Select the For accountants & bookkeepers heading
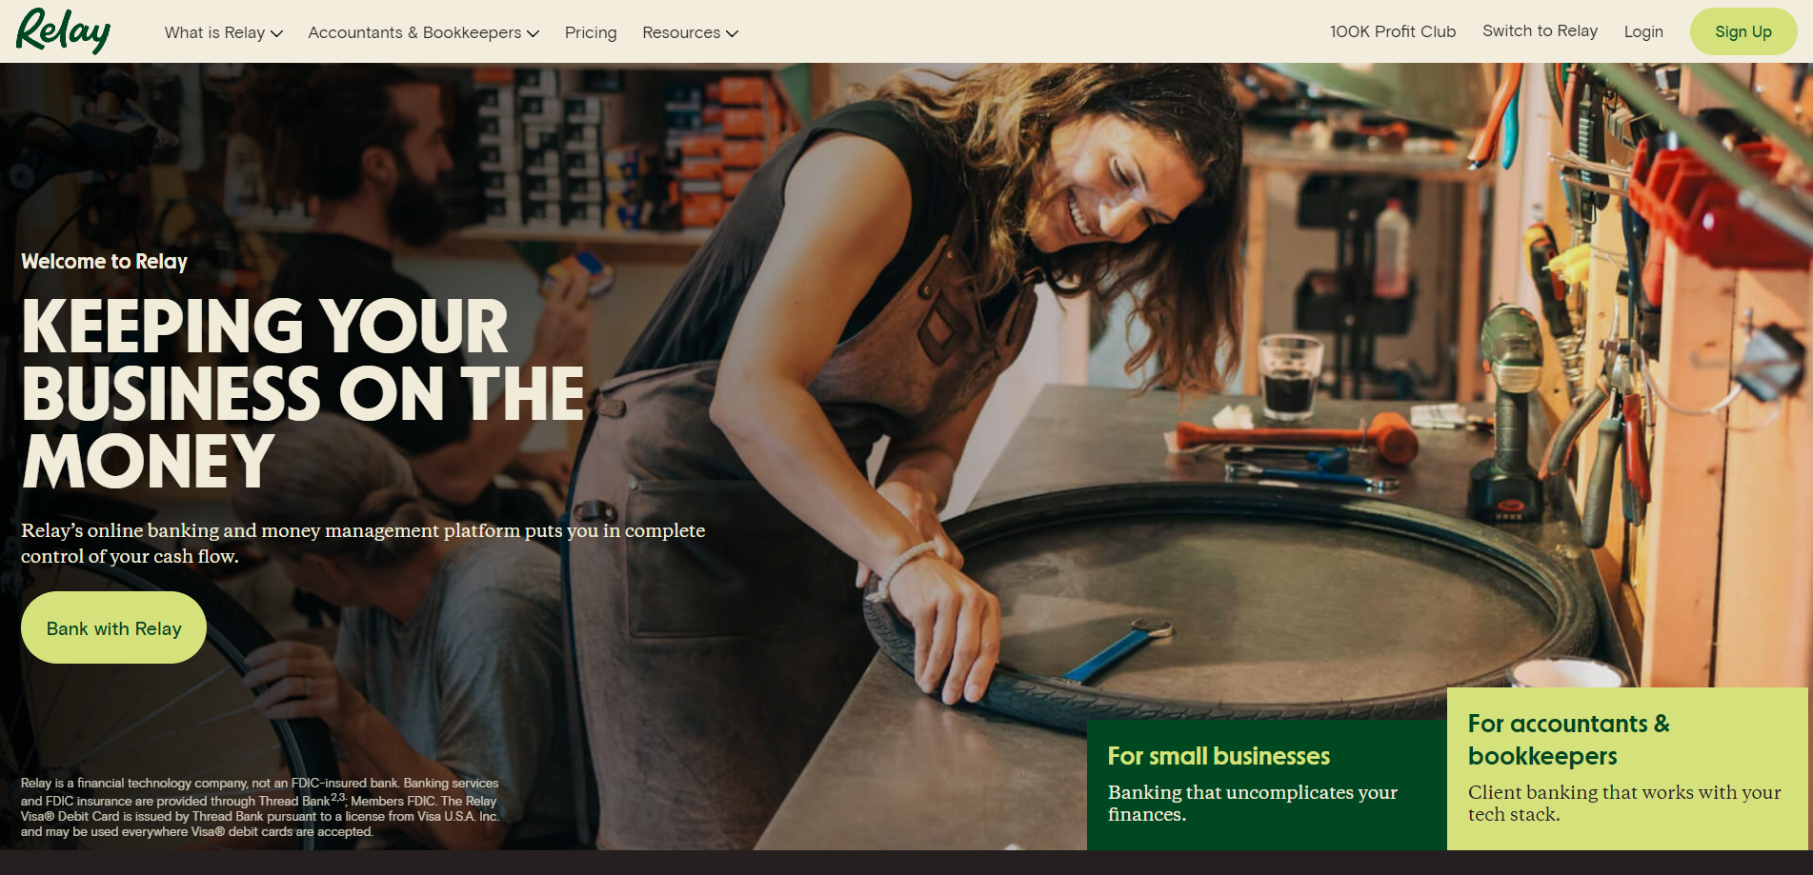 pyautogui.click(x=1568, y=740)
